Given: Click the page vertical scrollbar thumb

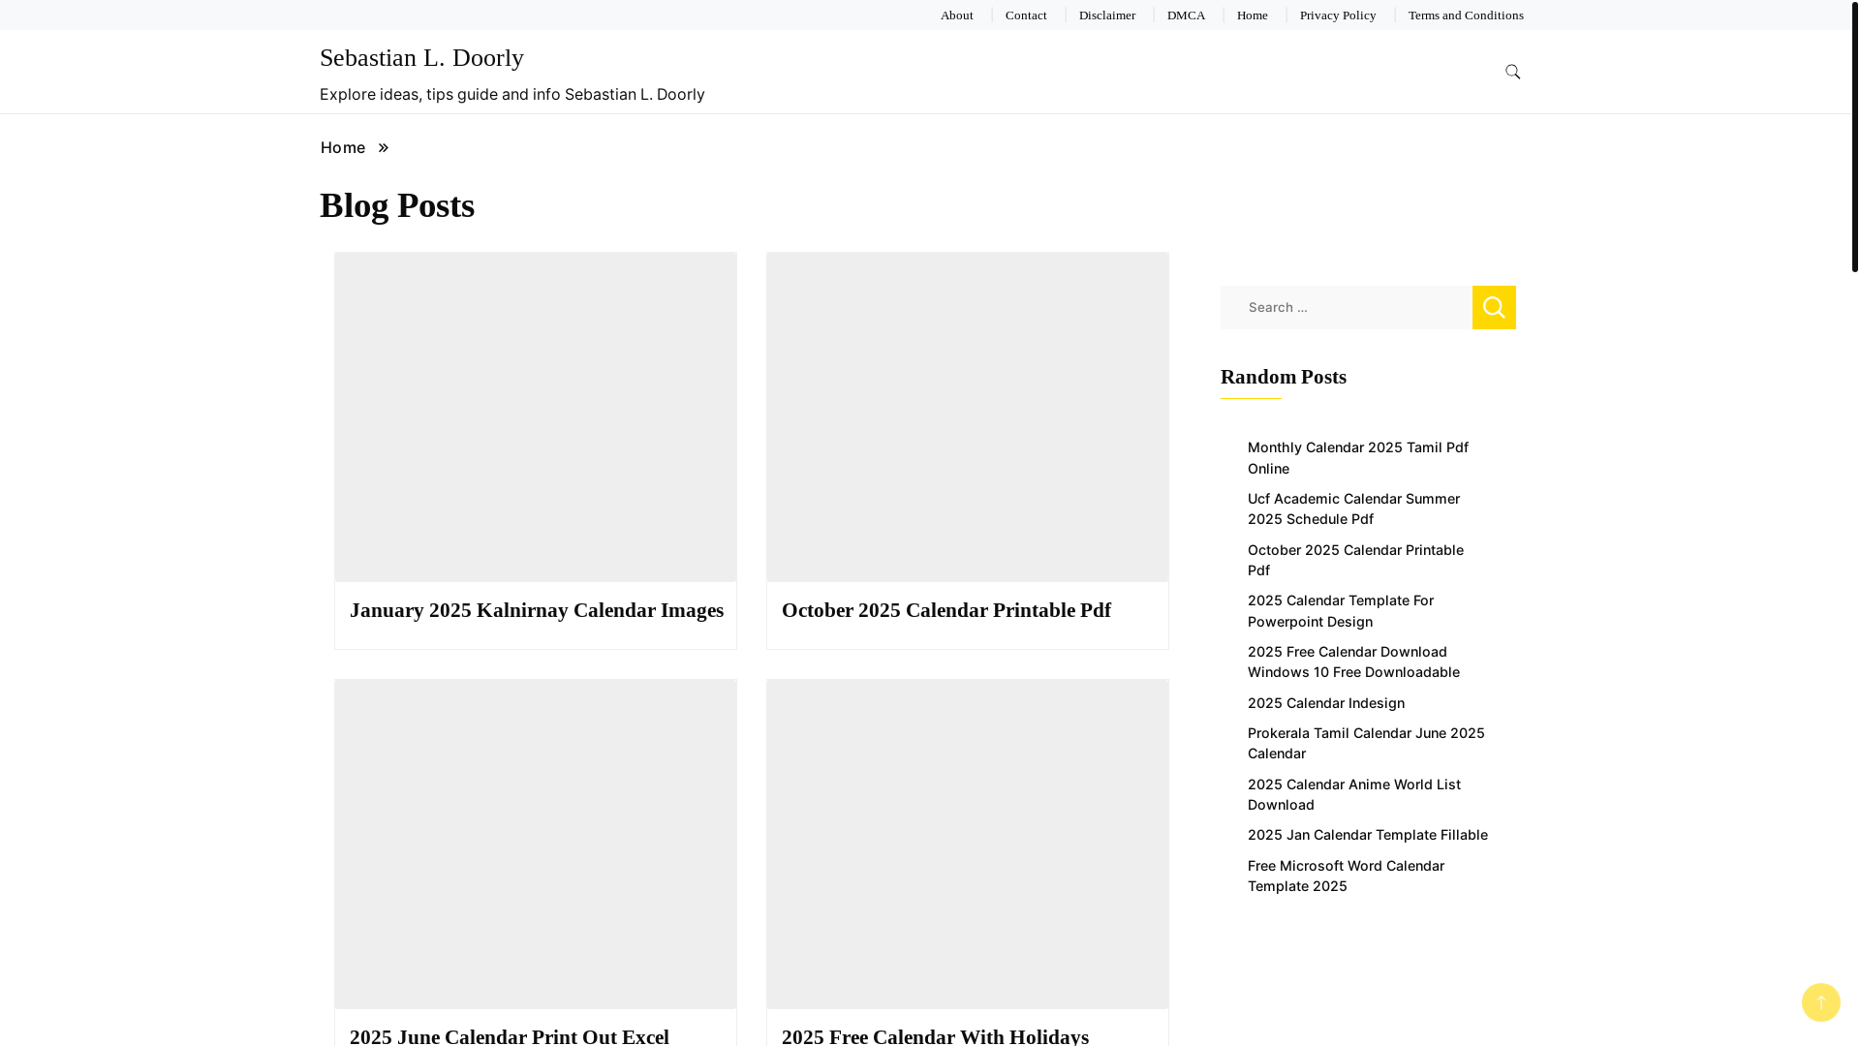Looking at the screenshot, I should tap(1854, 136).
